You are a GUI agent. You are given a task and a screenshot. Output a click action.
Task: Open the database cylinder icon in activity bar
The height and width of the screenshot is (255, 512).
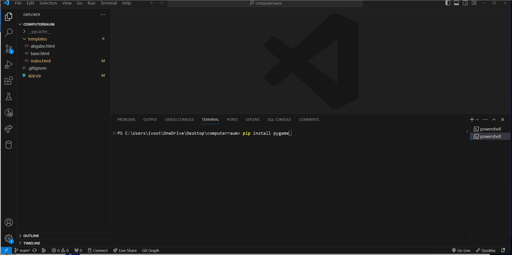8,145
